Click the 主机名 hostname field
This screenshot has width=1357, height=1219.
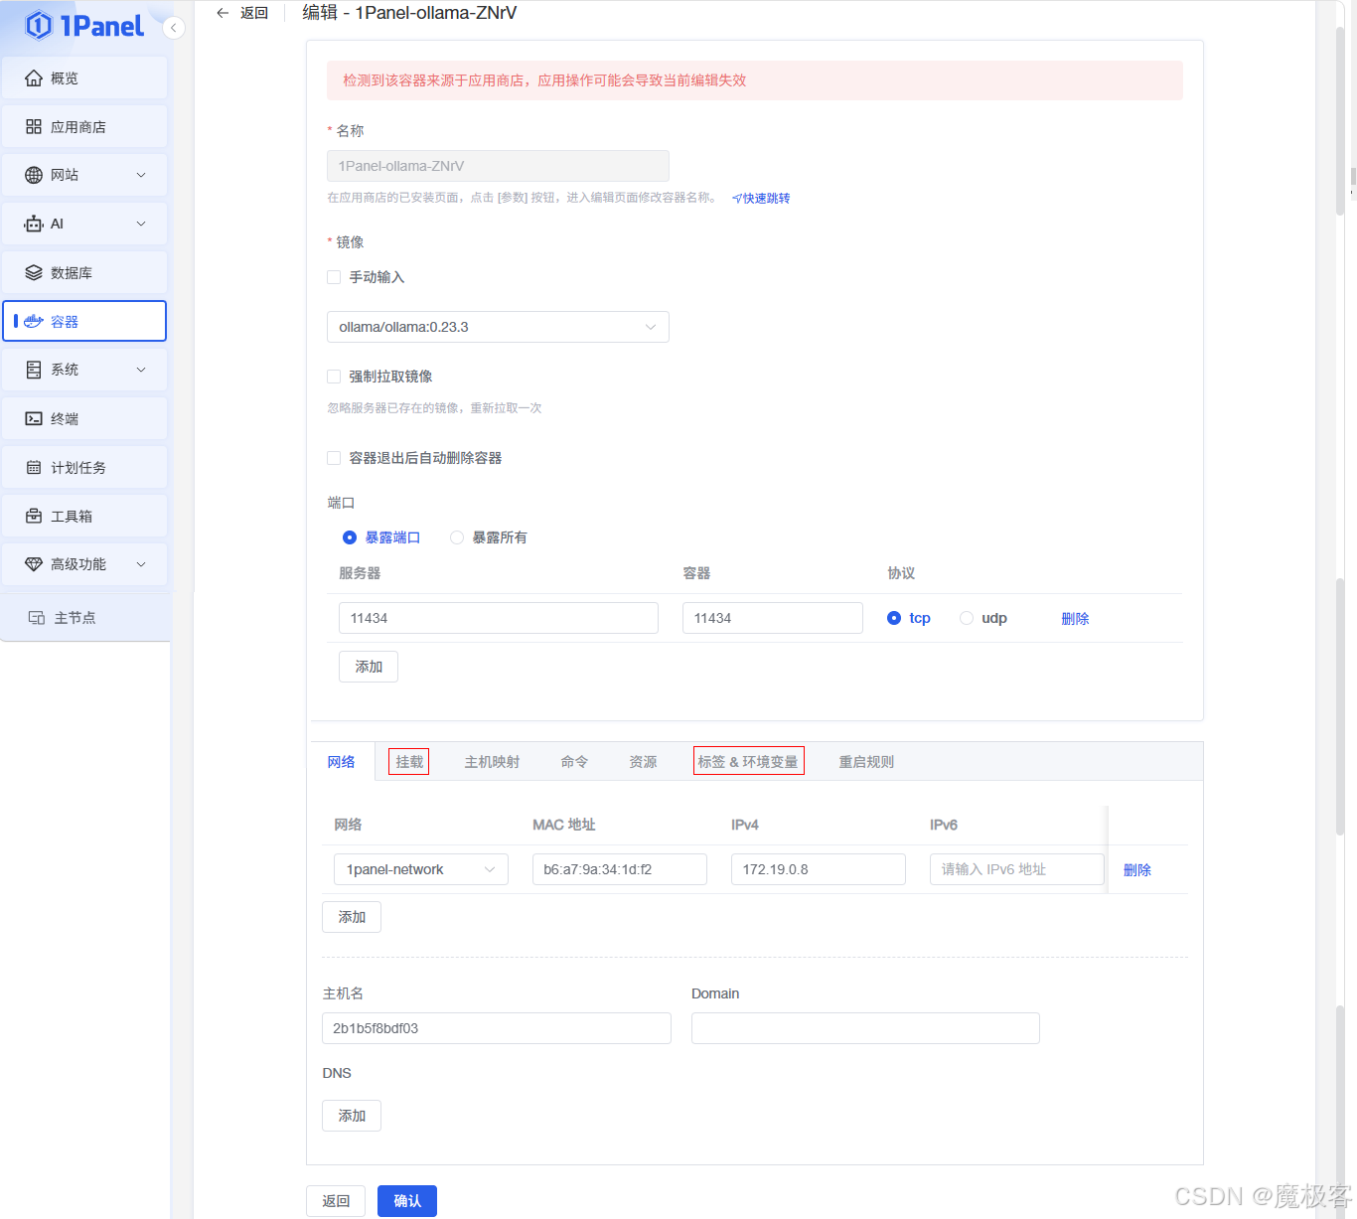coord(497,1028)
